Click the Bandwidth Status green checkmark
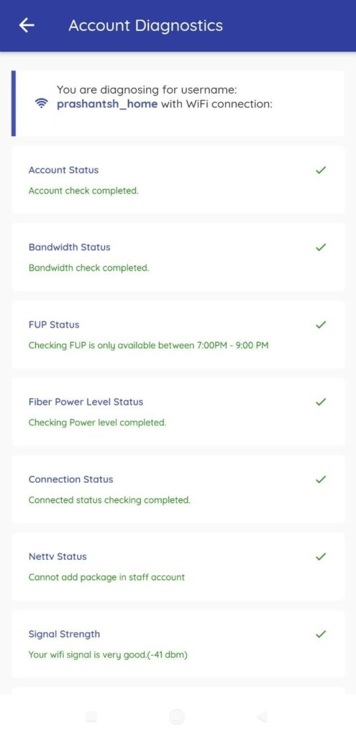356x737 pixels. [321, 248]
